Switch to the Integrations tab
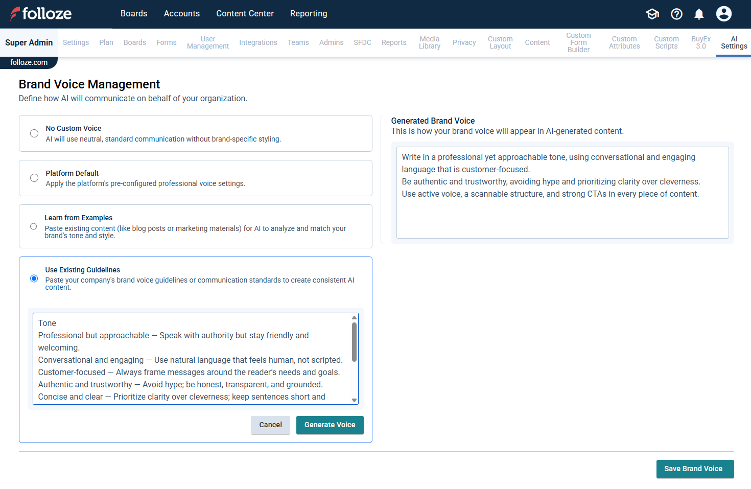The height and width of the screenshot is (489, 751). tap(258, 42)
